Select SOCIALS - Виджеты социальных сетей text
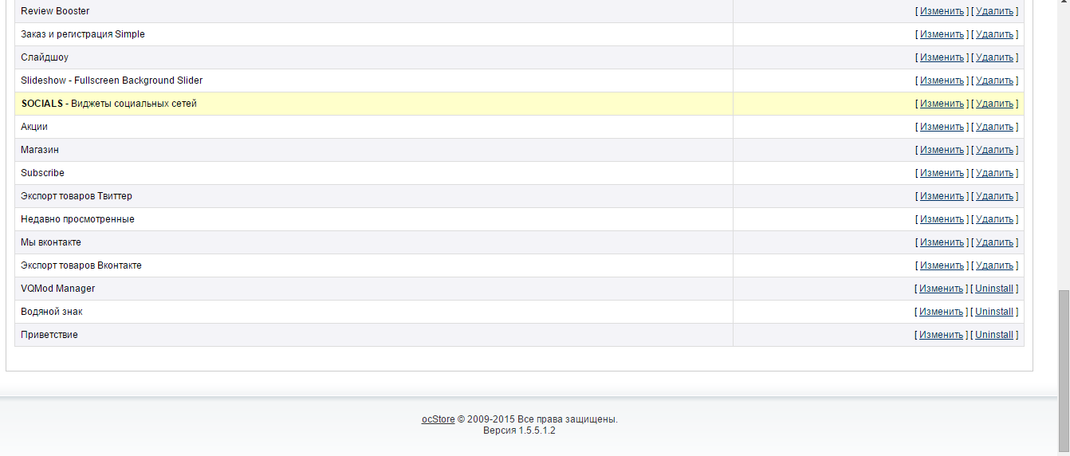The height and width of the screenshot is (456, 1070). (109, 104)
